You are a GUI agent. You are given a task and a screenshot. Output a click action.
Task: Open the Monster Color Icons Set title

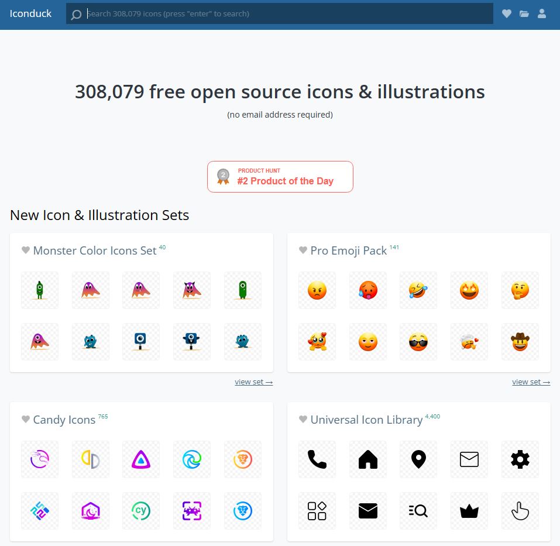click(95, 250)
